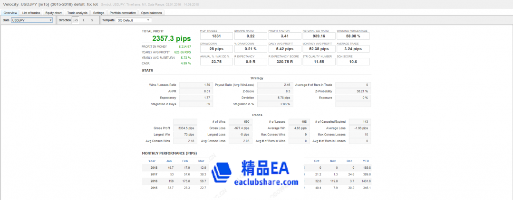Click the Payout Ratio value 2.46
This screenshot has width=513, height=200.
click(x=275, y=85)
